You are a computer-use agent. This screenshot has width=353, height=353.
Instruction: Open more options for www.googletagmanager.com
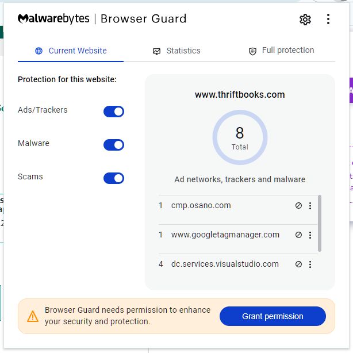coord(310,235)
